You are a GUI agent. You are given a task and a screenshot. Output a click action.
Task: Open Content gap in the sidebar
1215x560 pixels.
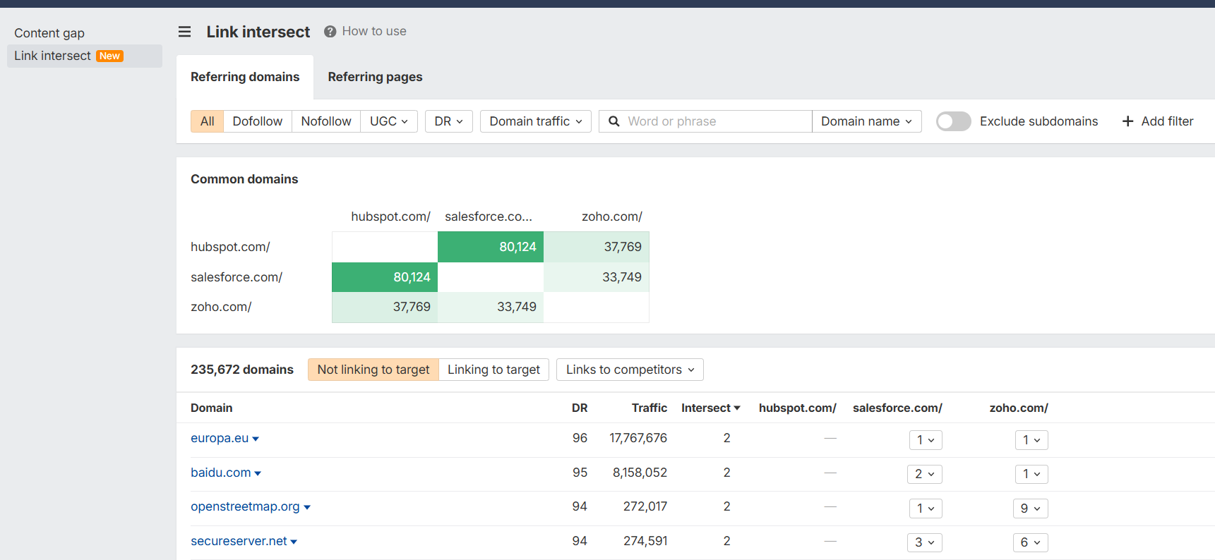point(49,33)
